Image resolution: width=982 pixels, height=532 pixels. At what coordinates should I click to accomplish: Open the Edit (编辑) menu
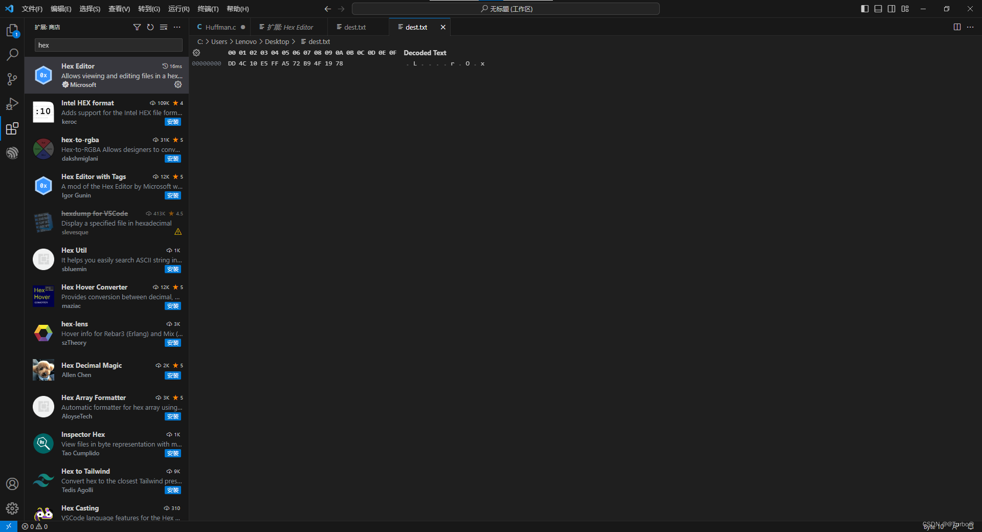tap(61, 9)
